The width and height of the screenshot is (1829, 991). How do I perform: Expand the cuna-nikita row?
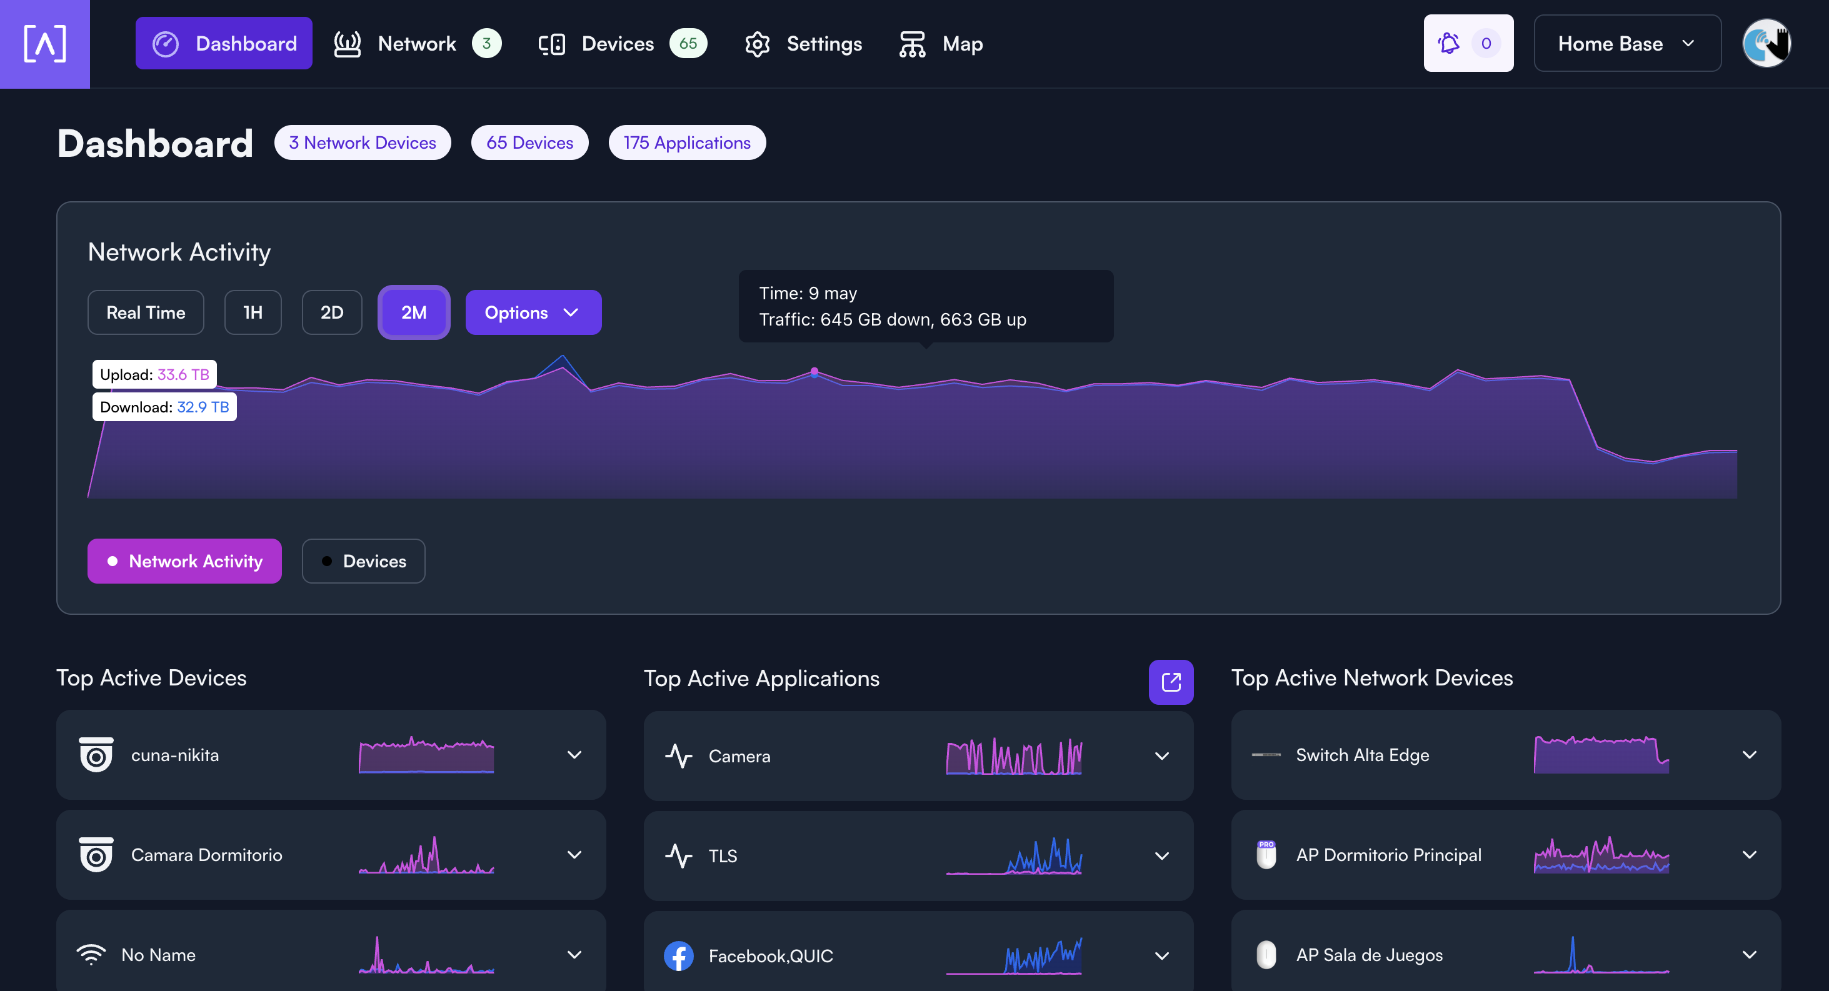(x=574, y=755)
